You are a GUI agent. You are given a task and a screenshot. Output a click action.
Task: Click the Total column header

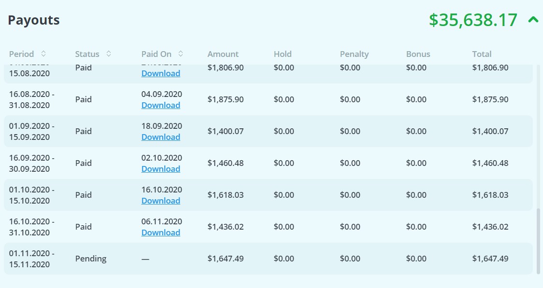tap(482, 54)
